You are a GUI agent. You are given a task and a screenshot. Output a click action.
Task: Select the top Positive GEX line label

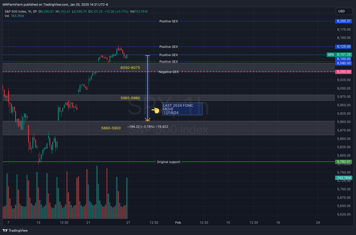point(168,21)
